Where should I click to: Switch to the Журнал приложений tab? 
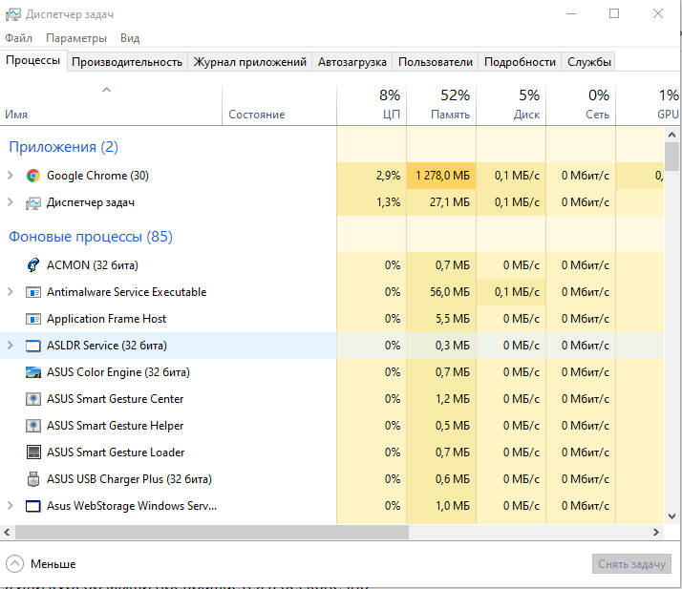pyautogui.click(x=249, y=62)
